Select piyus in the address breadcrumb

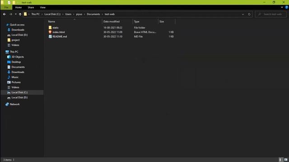[x=79, y=14]
